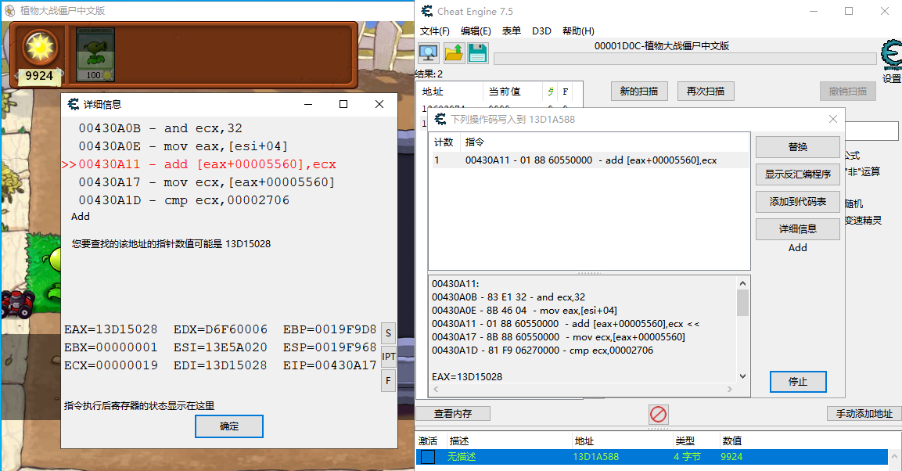The width and height of the screenshot is (902, 471).
Task: Click the 指令 column header
Action: 475,142
